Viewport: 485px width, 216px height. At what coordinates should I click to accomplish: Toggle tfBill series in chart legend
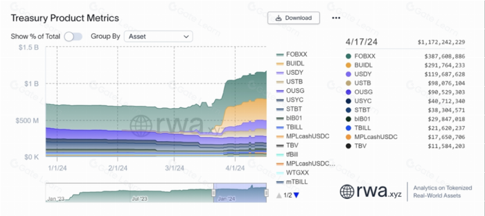pyautogui.click(x=288, y=154)
